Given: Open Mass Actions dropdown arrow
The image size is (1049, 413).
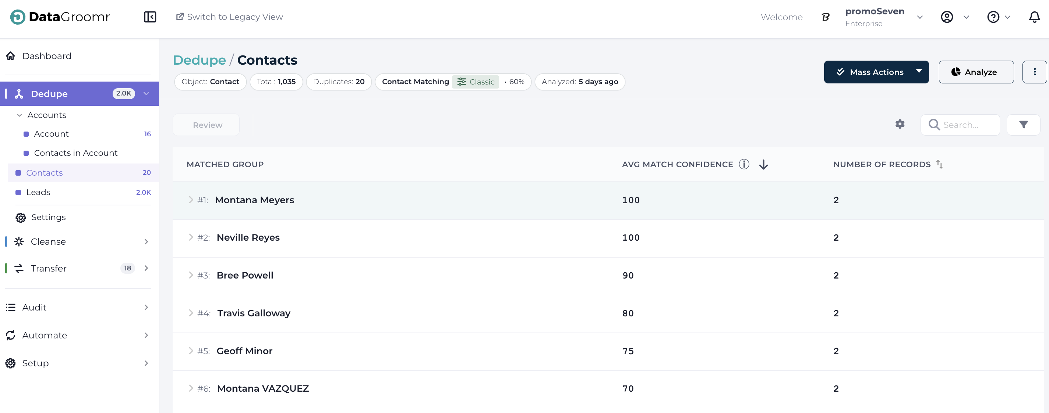Looking at the screenshot, I should tap(919, 72).
